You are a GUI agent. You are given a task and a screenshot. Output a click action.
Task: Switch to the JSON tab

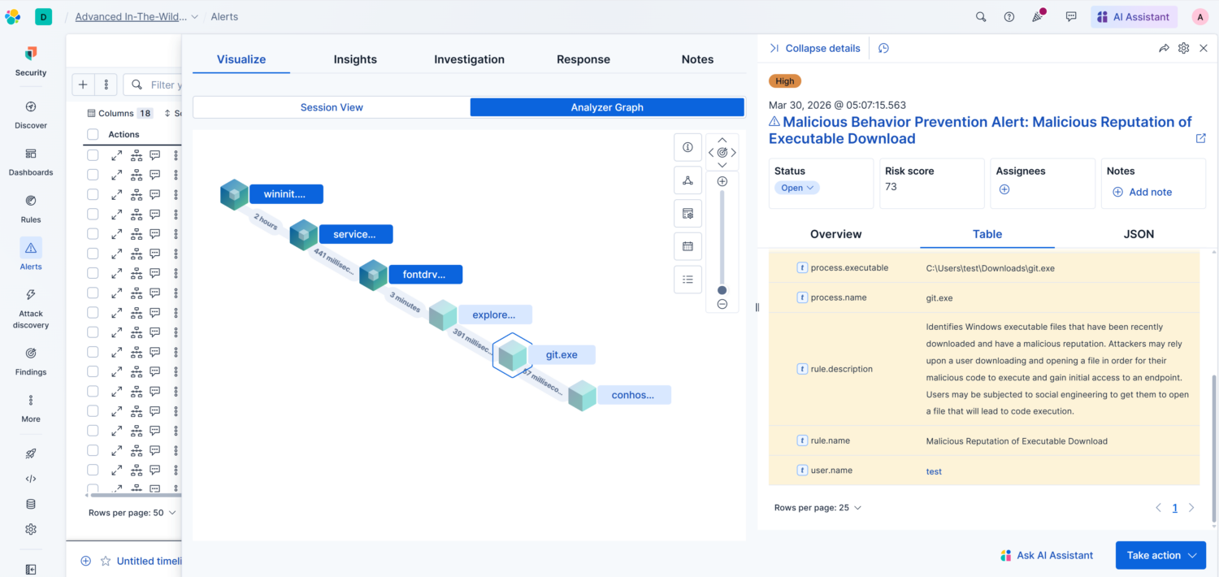coord(1138,234)
